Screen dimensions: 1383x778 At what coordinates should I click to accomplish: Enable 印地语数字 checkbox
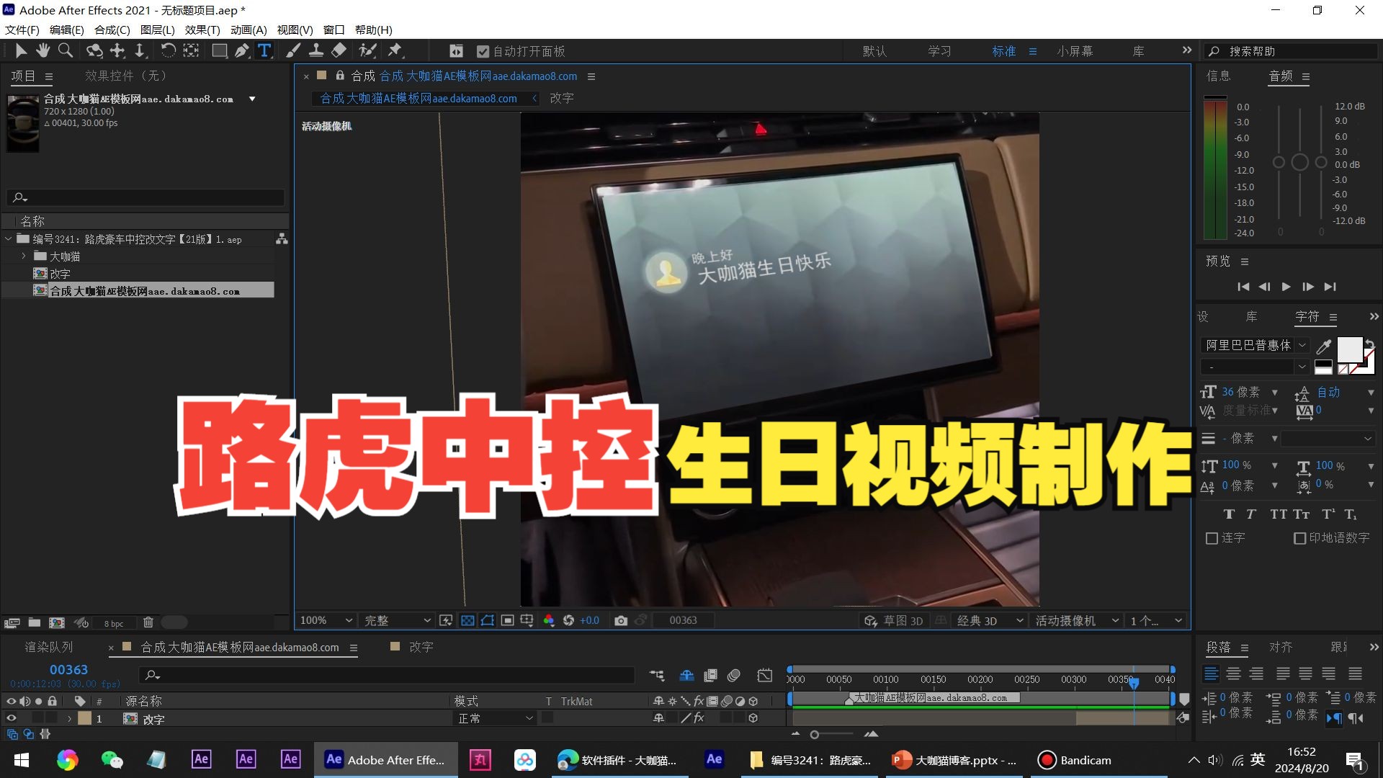1300,538
